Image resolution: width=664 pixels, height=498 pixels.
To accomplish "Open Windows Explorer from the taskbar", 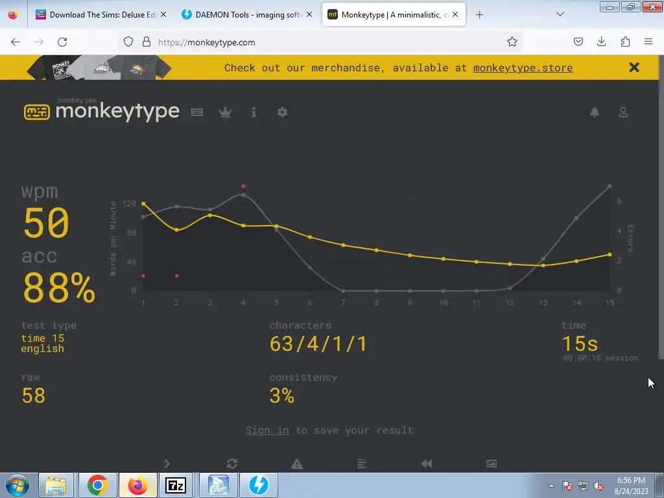I will 56,485.
